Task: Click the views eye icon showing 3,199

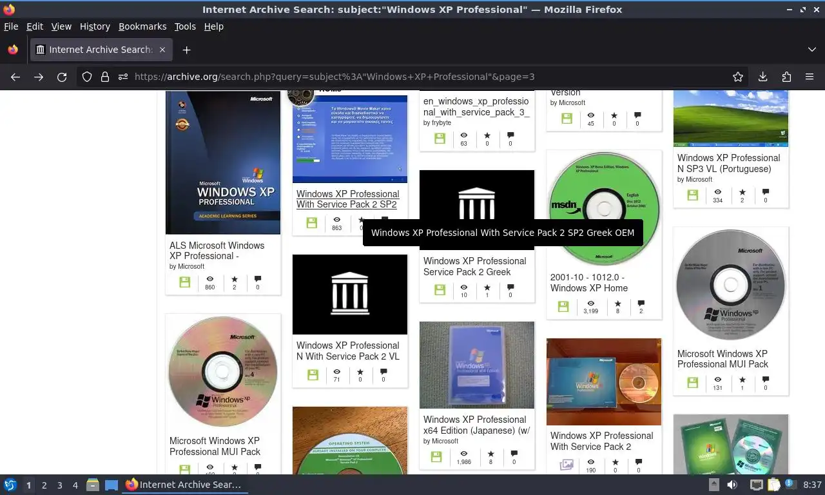Action: pos(591,304)
